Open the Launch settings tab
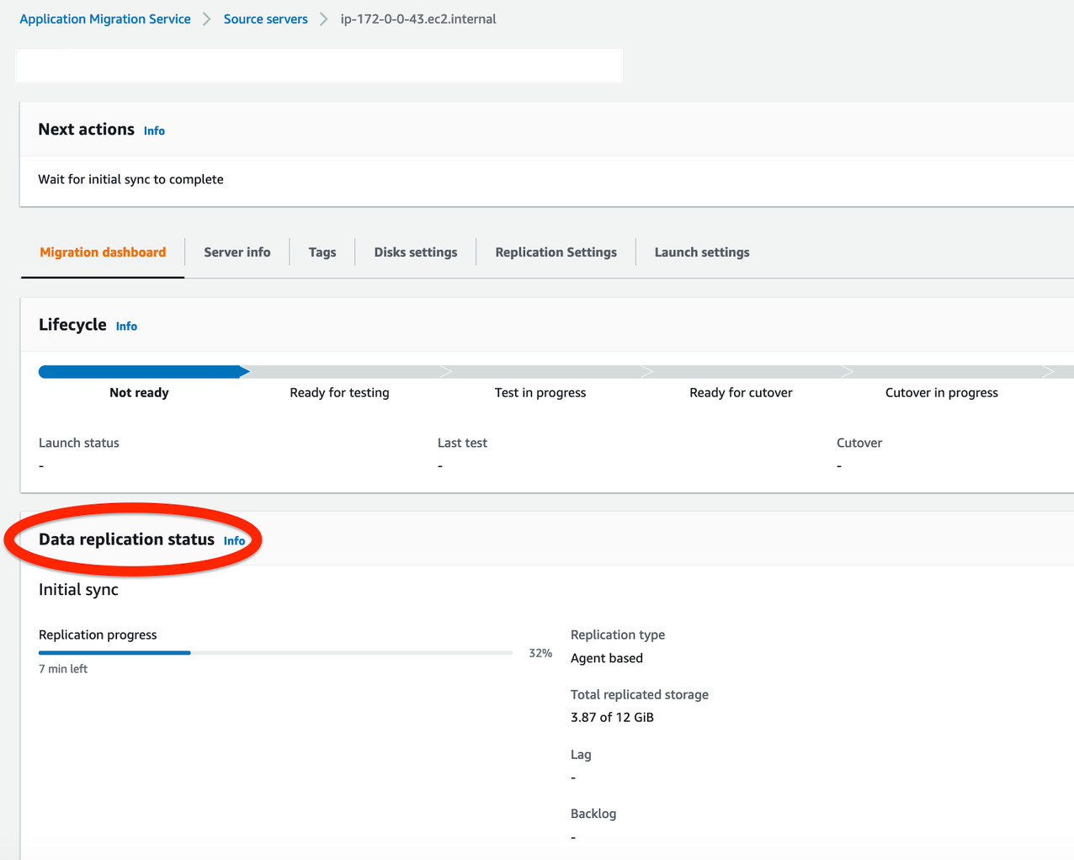The width and height of the screenshot is (1074, 860). [702, 252]
